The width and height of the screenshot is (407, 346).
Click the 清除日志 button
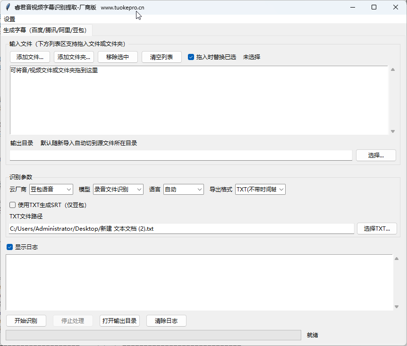[x=166, y=321]
